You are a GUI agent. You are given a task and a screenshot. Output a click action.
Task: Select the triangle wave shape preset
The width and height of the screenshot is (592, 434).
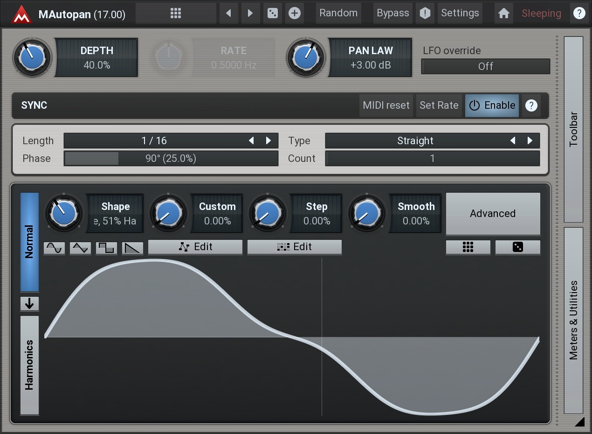click(80, 248)
